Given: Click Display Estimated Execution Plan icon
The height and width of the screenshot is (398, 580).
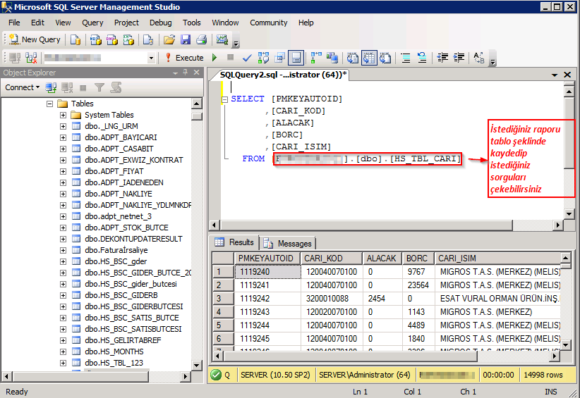Looking at the screenshot, I should (263, 58).
